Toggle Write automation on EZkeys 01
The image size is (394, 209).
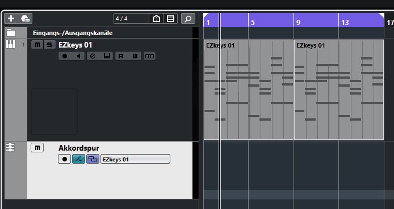pos(135,56)
